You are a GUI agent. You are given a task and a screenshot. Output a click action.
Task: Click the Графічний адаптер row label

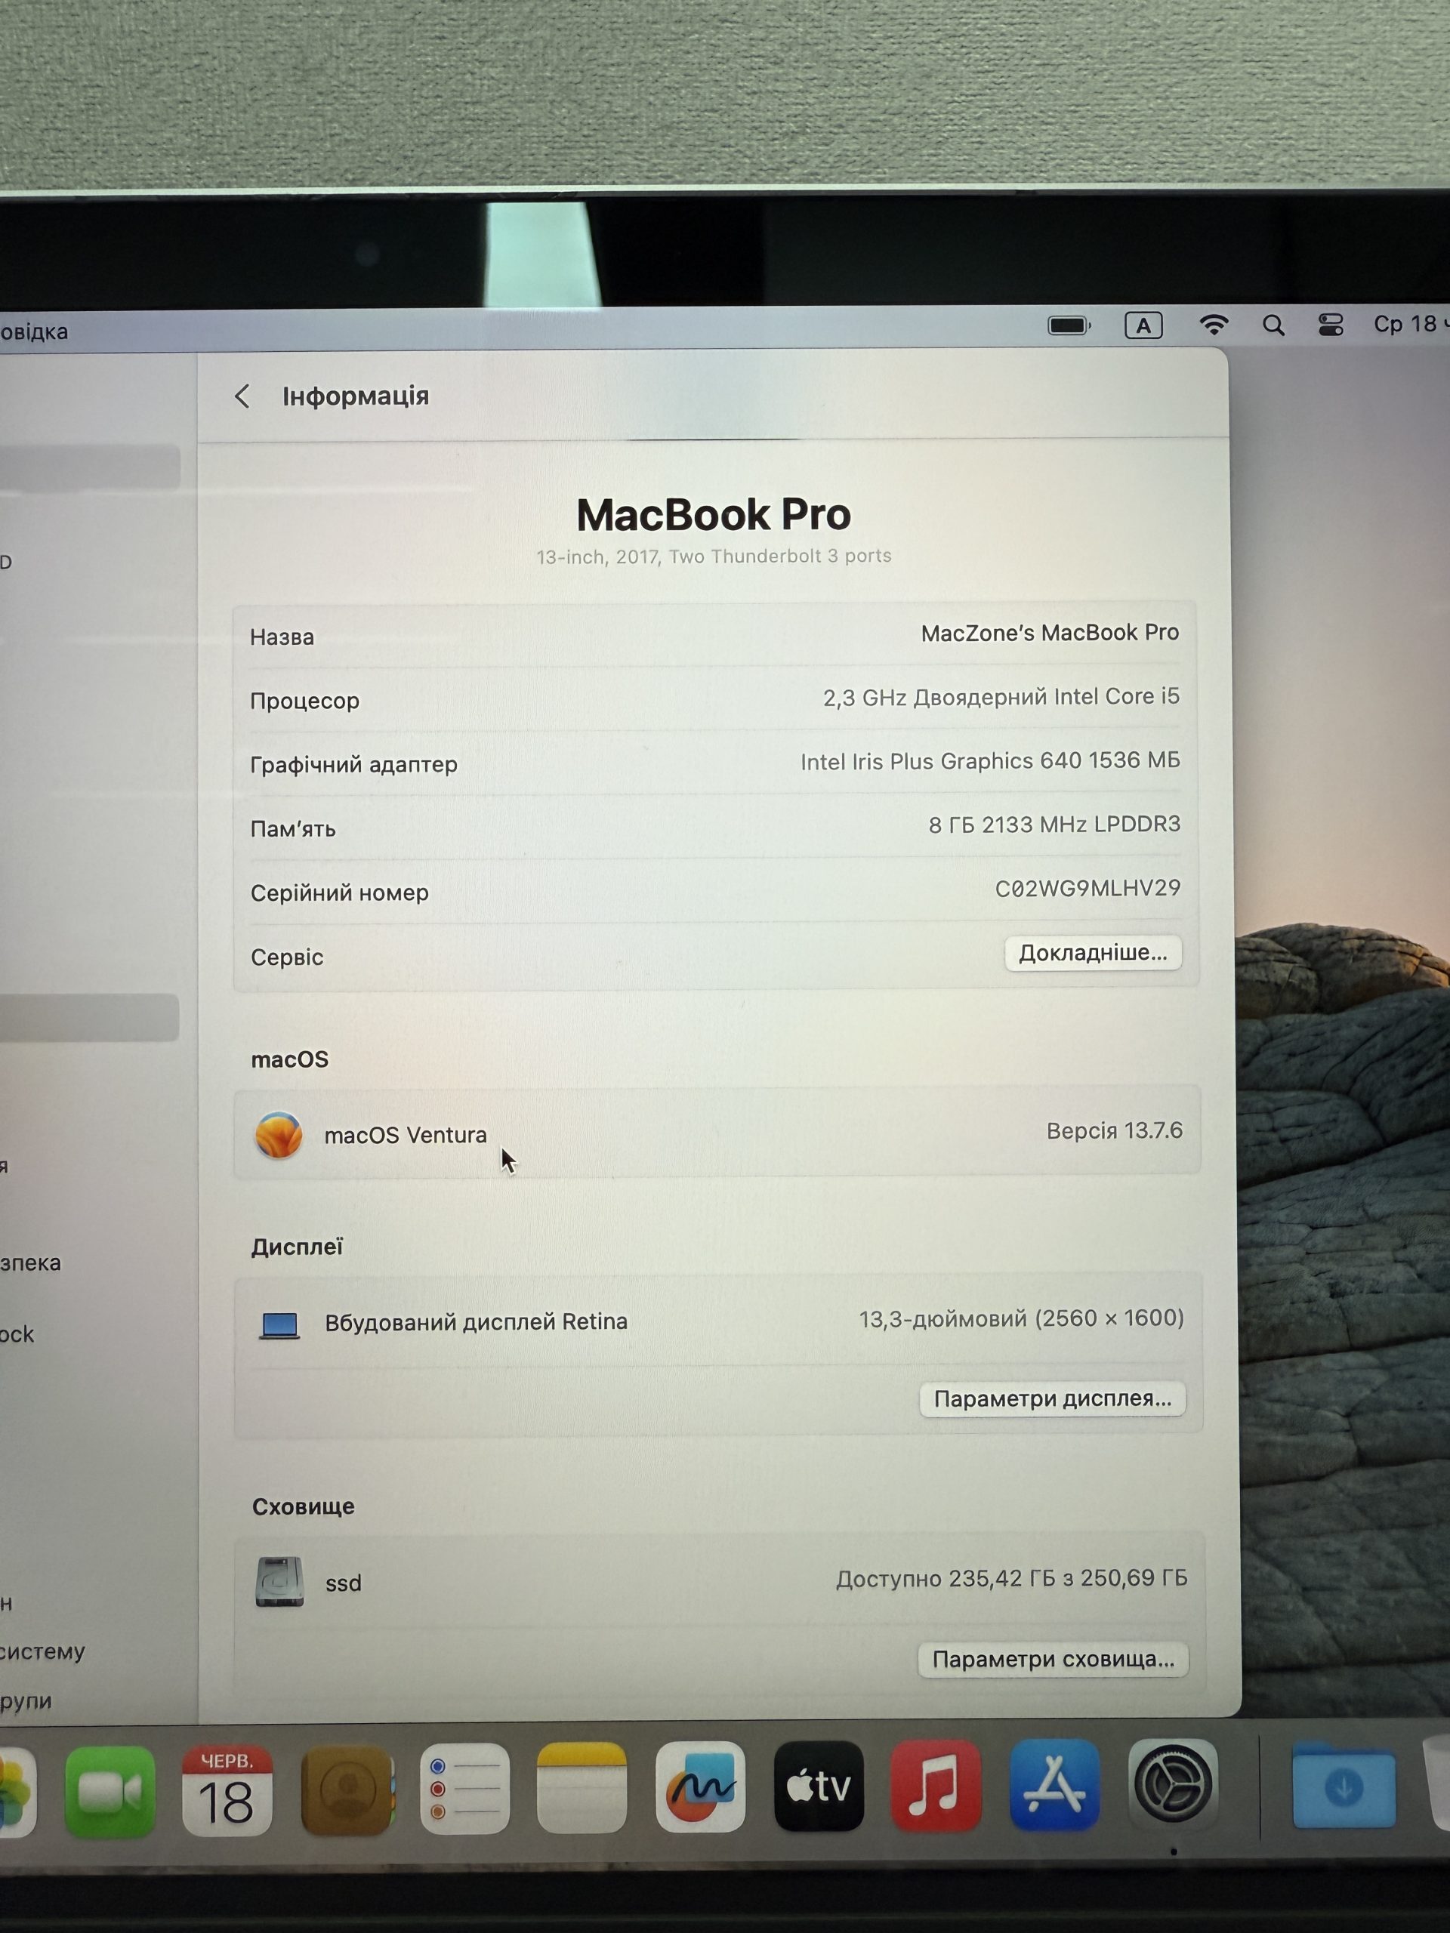354,765
